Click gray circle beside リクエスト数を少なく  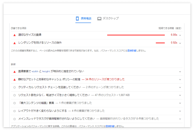pos(15,95)
